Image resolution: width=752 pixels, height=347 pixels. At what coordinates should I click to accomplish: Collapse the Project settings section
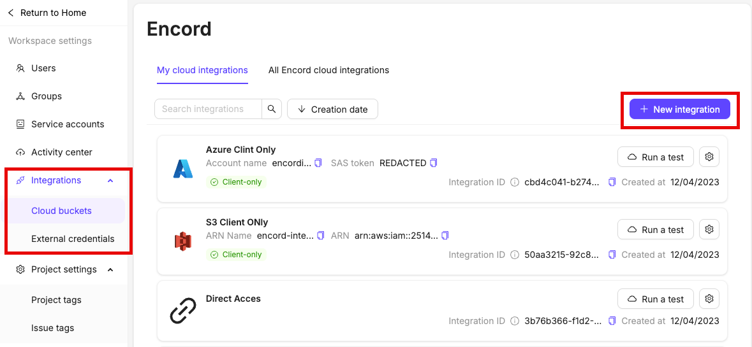(x=110, y=269)
